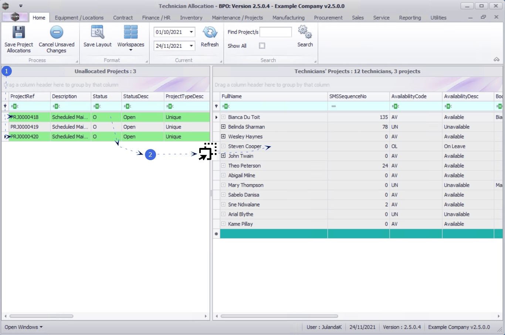Viewport: 505px width, 335px height.
Task: Click the Save Project Allocations icon
Action: point(18,32)
